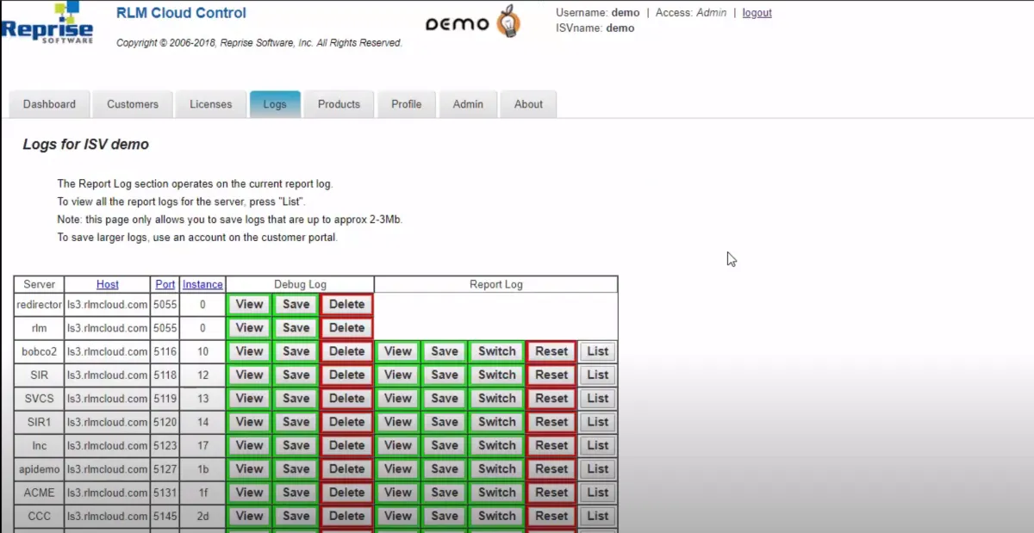Delete debug log for redirector server
The width and height of the screenshot is (1034, 533).
[346, 304]
